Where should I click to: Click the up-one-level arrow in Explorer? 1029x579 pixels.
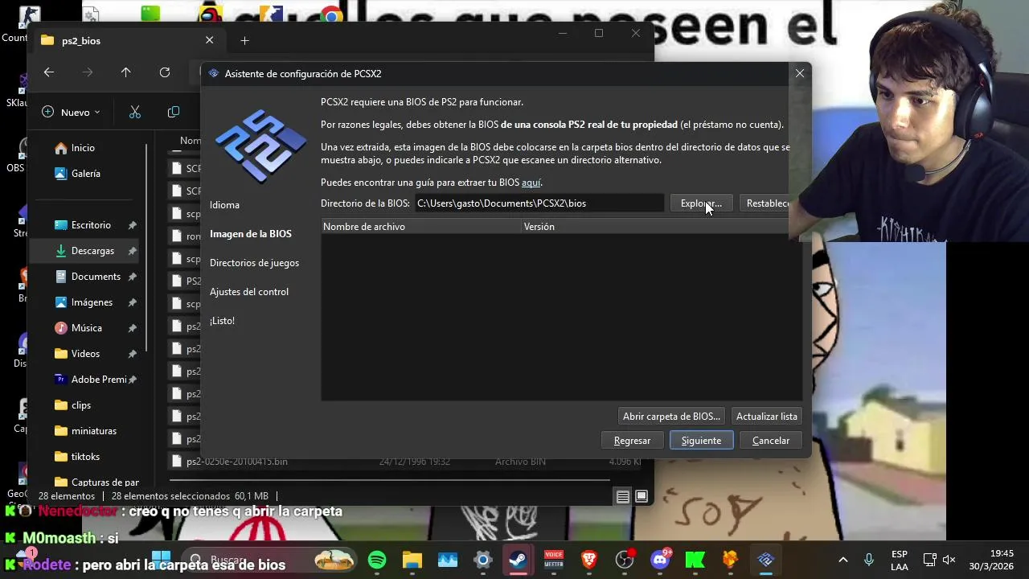(126, 72)
